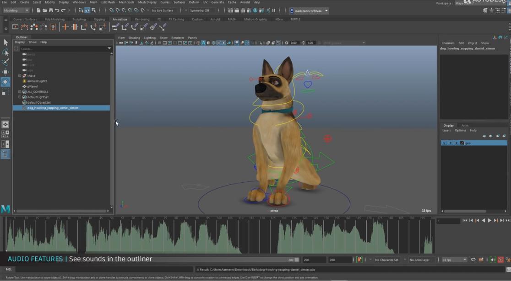This screenshot has height=281, width=511.
Task: Toggle the loop playback icon
Action: click(x=473, y=260)
